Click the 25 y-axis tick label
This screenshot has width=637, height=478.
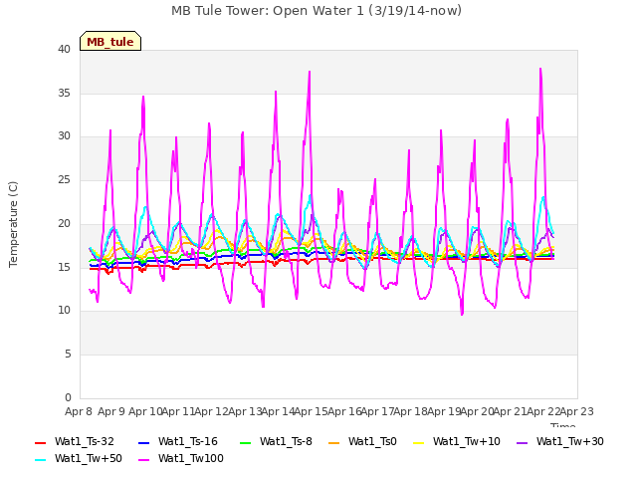point(64,180)
